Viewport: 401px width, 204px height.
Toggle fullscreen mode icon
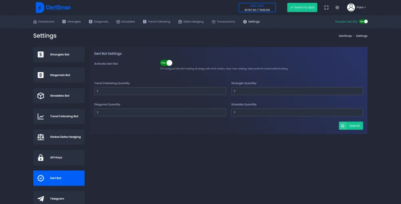(326, 7)
